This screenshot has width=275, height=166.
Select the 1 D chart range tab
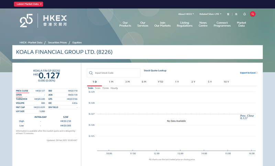pos(95,82)
